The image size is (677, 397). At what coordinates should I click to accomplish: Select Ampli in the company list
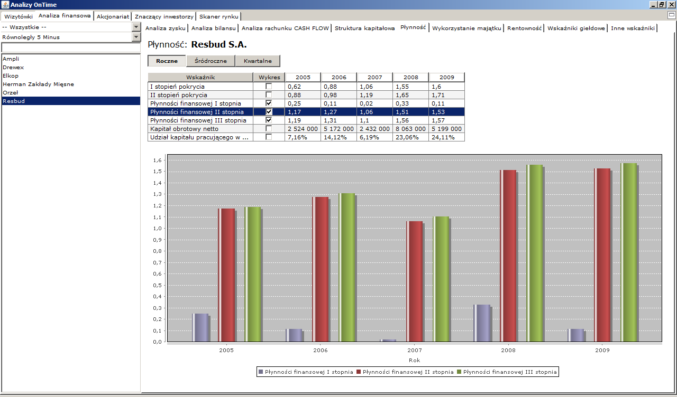point(71,59)
